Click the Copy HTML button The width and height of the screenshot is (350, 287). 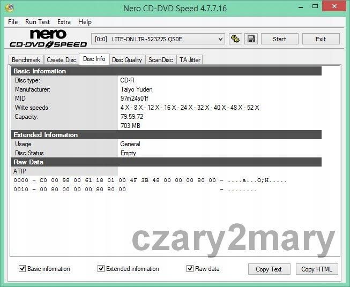click(x=317, y=269)
